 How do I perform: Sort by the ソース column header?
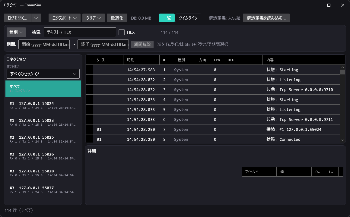pyautogui.click(x=108, y=60)
